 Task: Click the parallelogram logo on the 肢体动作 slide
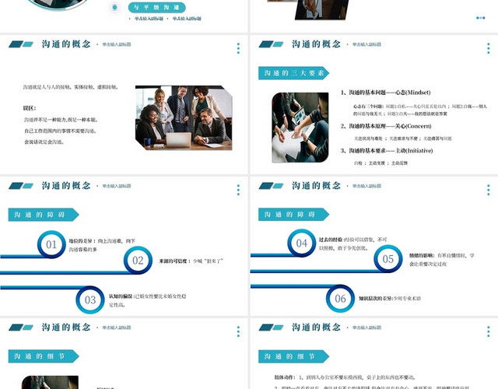pos(272,328)
